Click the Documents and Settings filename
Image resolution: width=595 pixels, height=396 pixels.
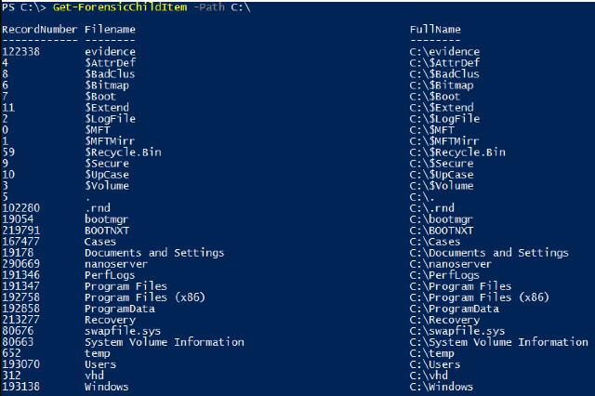(154, 253)
